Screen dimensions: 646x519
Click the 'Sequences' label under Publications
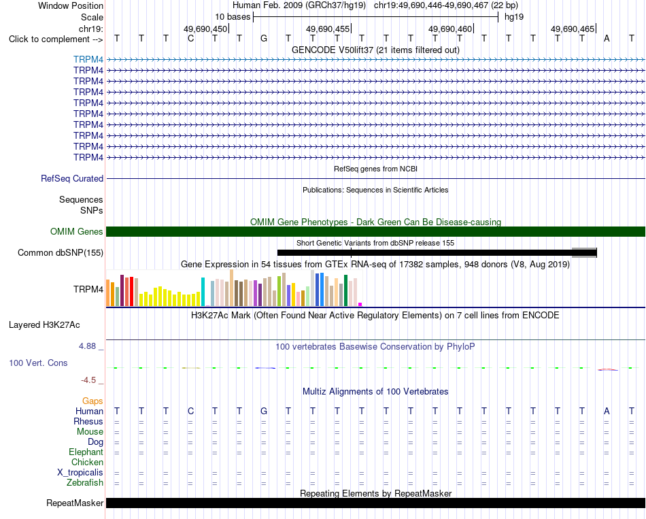pyautogui.click(x=81, y=200)
